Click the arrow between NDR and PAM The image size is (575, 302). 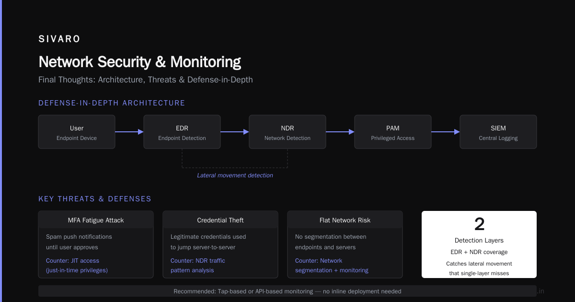click(340, 132)
